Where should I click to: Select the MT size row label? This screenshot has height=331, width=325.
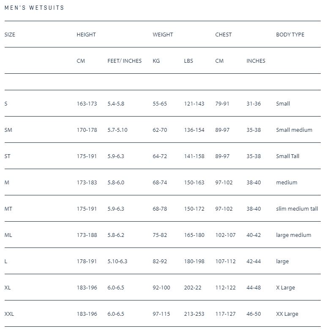(x=8, y=209)
